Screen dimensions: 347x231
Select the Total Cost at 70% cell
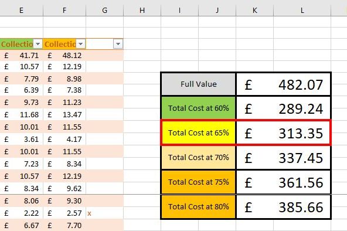(199, 157)
